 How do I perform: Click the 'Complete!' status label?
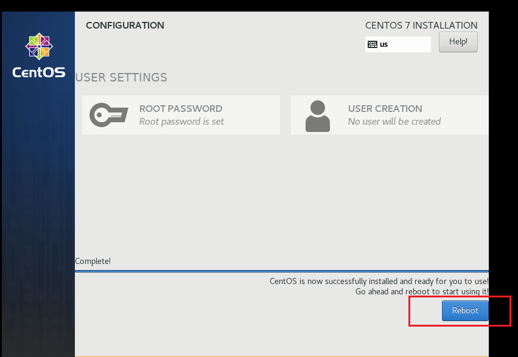93,262
